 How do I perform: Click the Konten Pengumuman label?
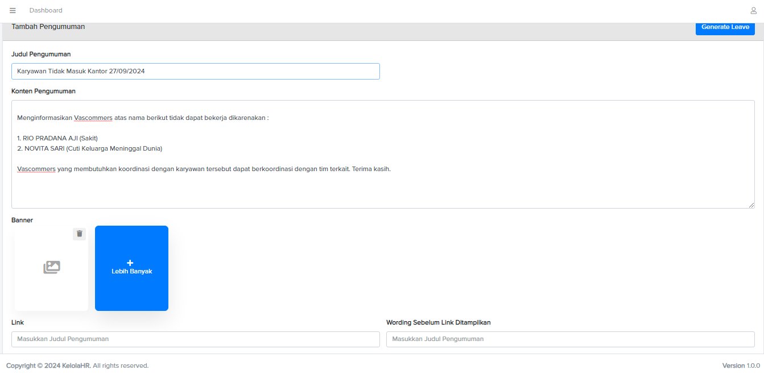click(x=43, y=91)
